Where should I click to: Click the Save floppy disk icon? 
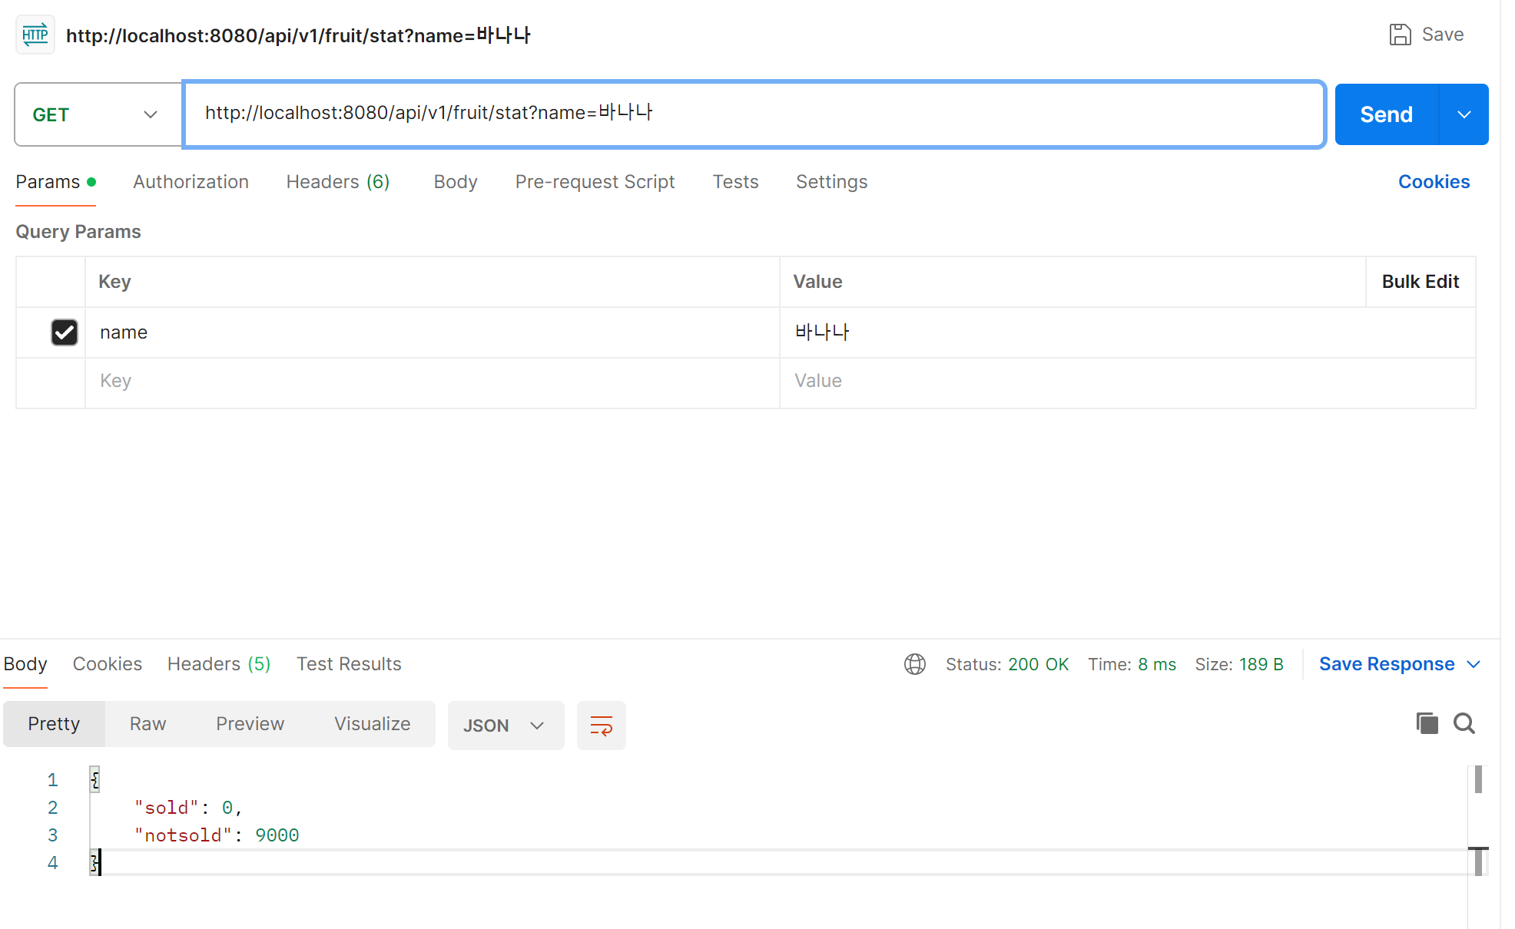(1400, 35)
